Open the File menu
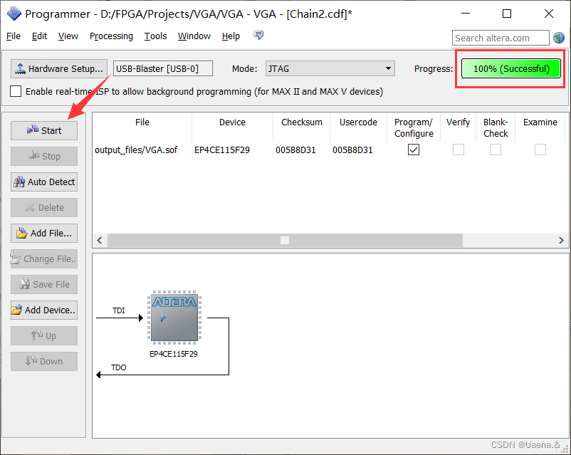This screenshot has height=455, width=571. [14, 36]
